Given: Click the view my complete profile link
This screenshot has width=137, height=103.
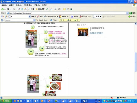Looking at the screenshot, I should pyautogui.click(x=96, y=33).
